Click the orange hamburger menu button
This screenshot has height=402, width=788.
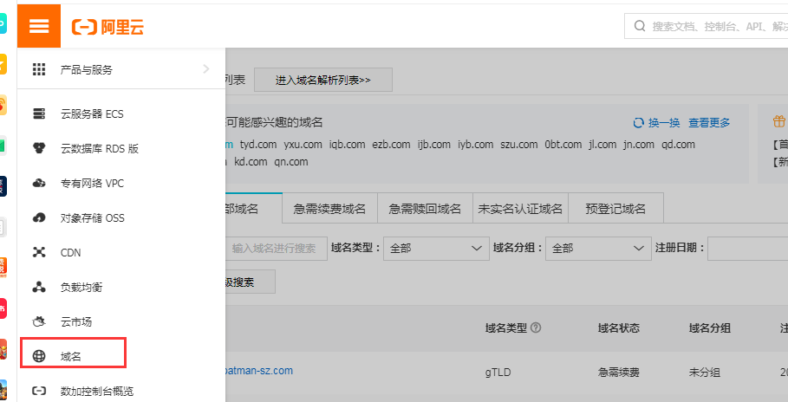39,25
